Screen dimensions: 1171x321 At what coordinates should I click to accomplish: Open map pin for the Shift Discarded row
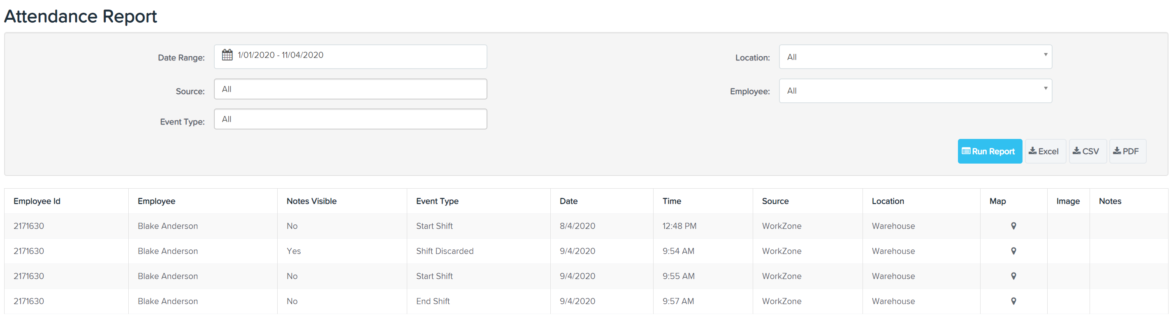(x=1013, y=251)
